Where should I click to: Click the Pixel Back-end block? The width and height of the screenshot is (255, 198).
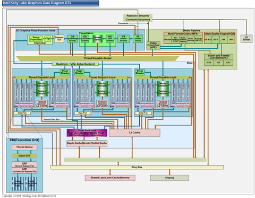point(87,133)
